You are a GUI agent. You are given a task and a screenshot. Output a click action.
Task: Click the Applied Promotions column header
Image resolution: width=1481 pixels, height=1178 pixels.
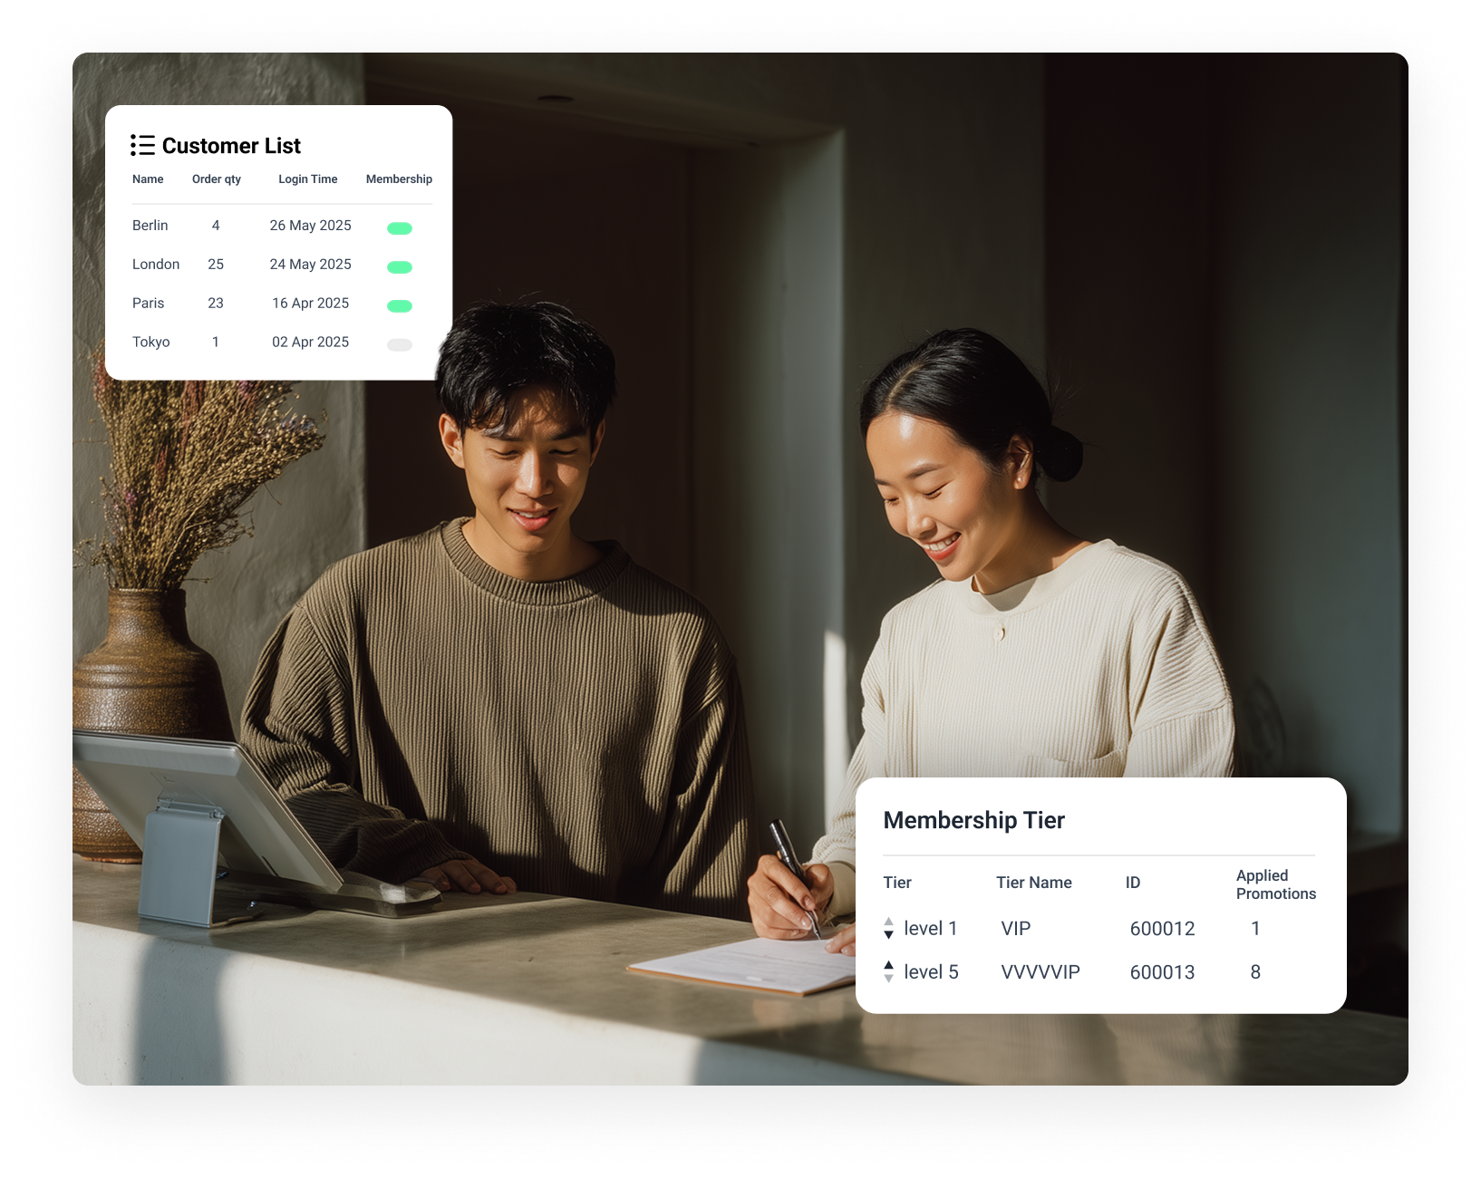(1275, 883)
